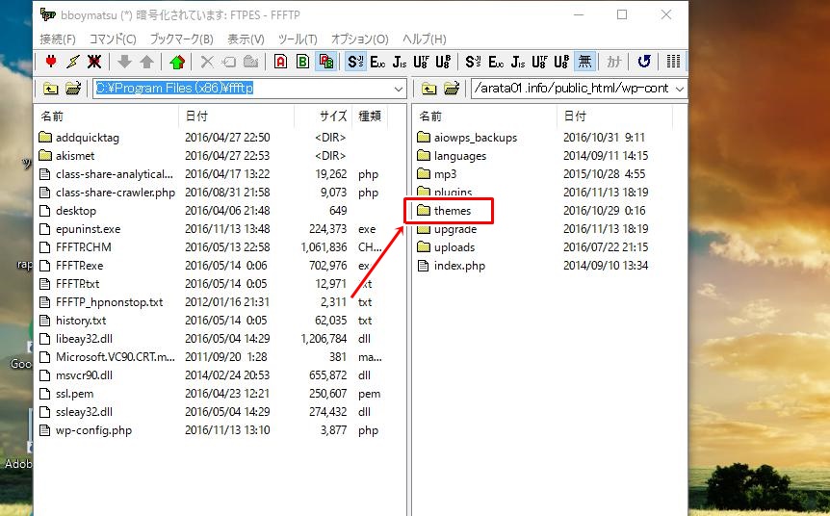
Task: Select local ssl.pem file
Action: [66, 394]
